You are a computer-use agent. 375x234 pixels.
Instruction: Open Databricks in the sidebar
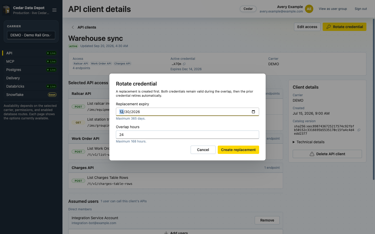[x=31, y=86]
